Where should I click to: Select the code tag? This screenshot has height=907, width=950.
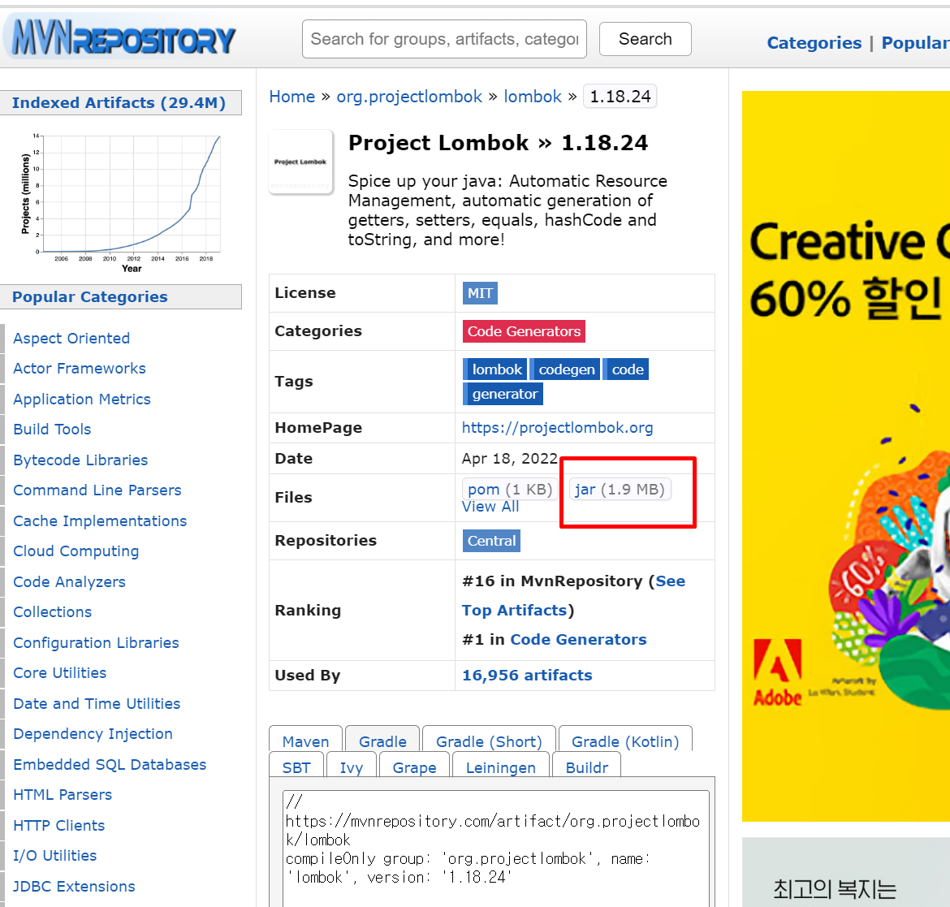(x=626, y=369)
